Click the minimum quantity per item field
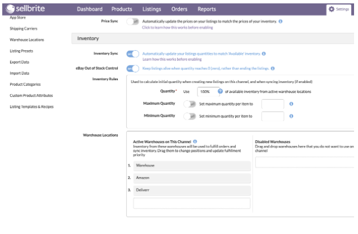 (x=273, y=116)
